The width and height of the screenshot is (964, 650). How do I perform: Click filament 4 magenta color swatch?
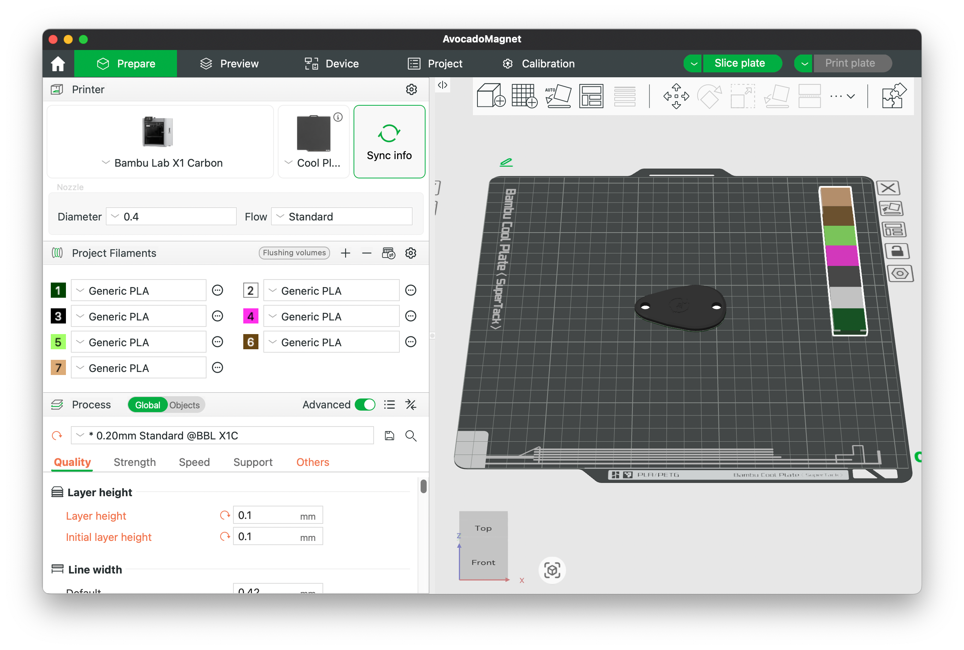click(x=250, y=316)
